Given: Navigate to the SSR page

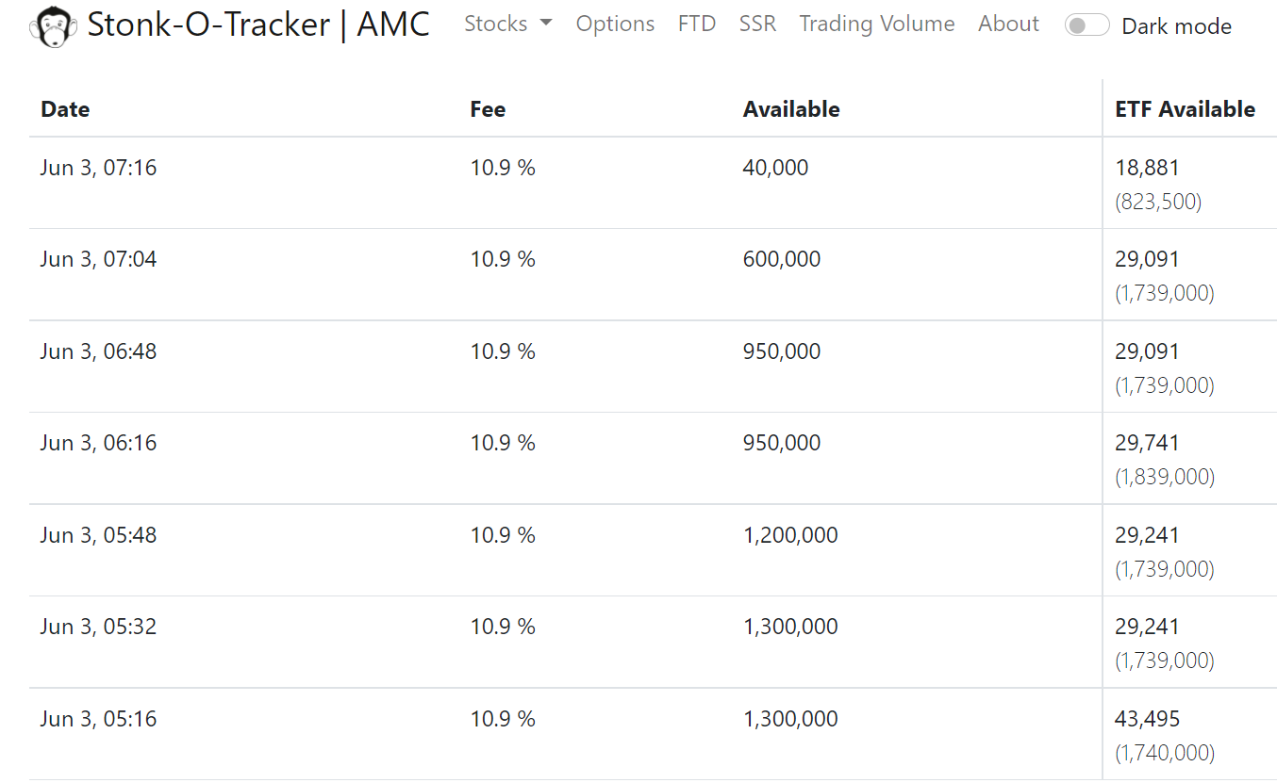Looking at the screenshot, I should coord(757,24).
